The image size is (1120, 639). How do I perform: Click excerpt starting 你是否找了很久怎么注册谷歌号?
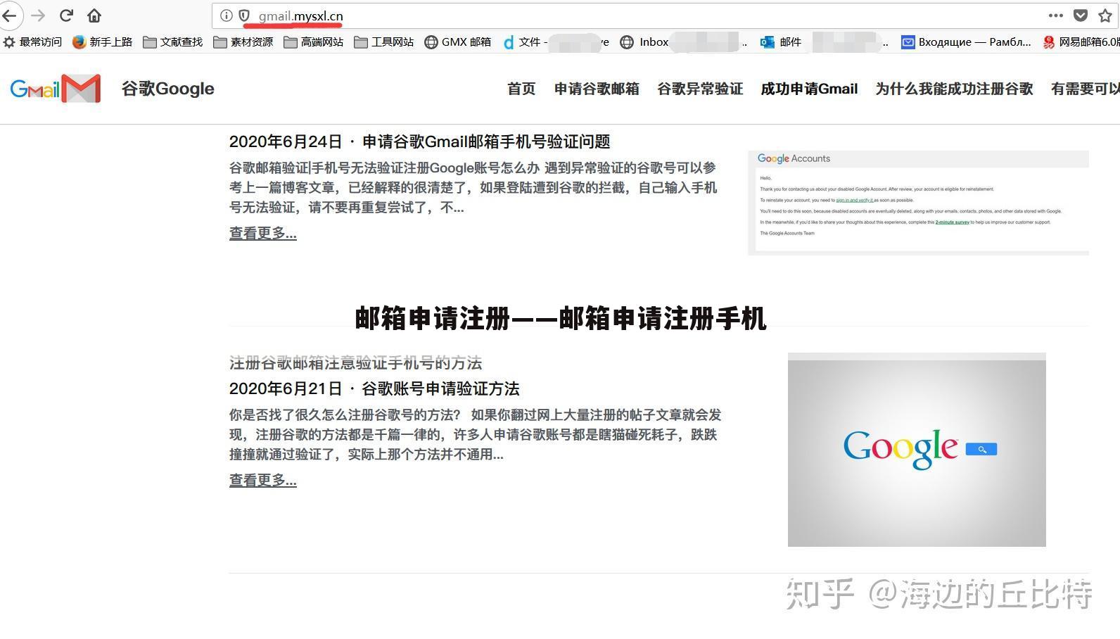[x=476, y=435]
